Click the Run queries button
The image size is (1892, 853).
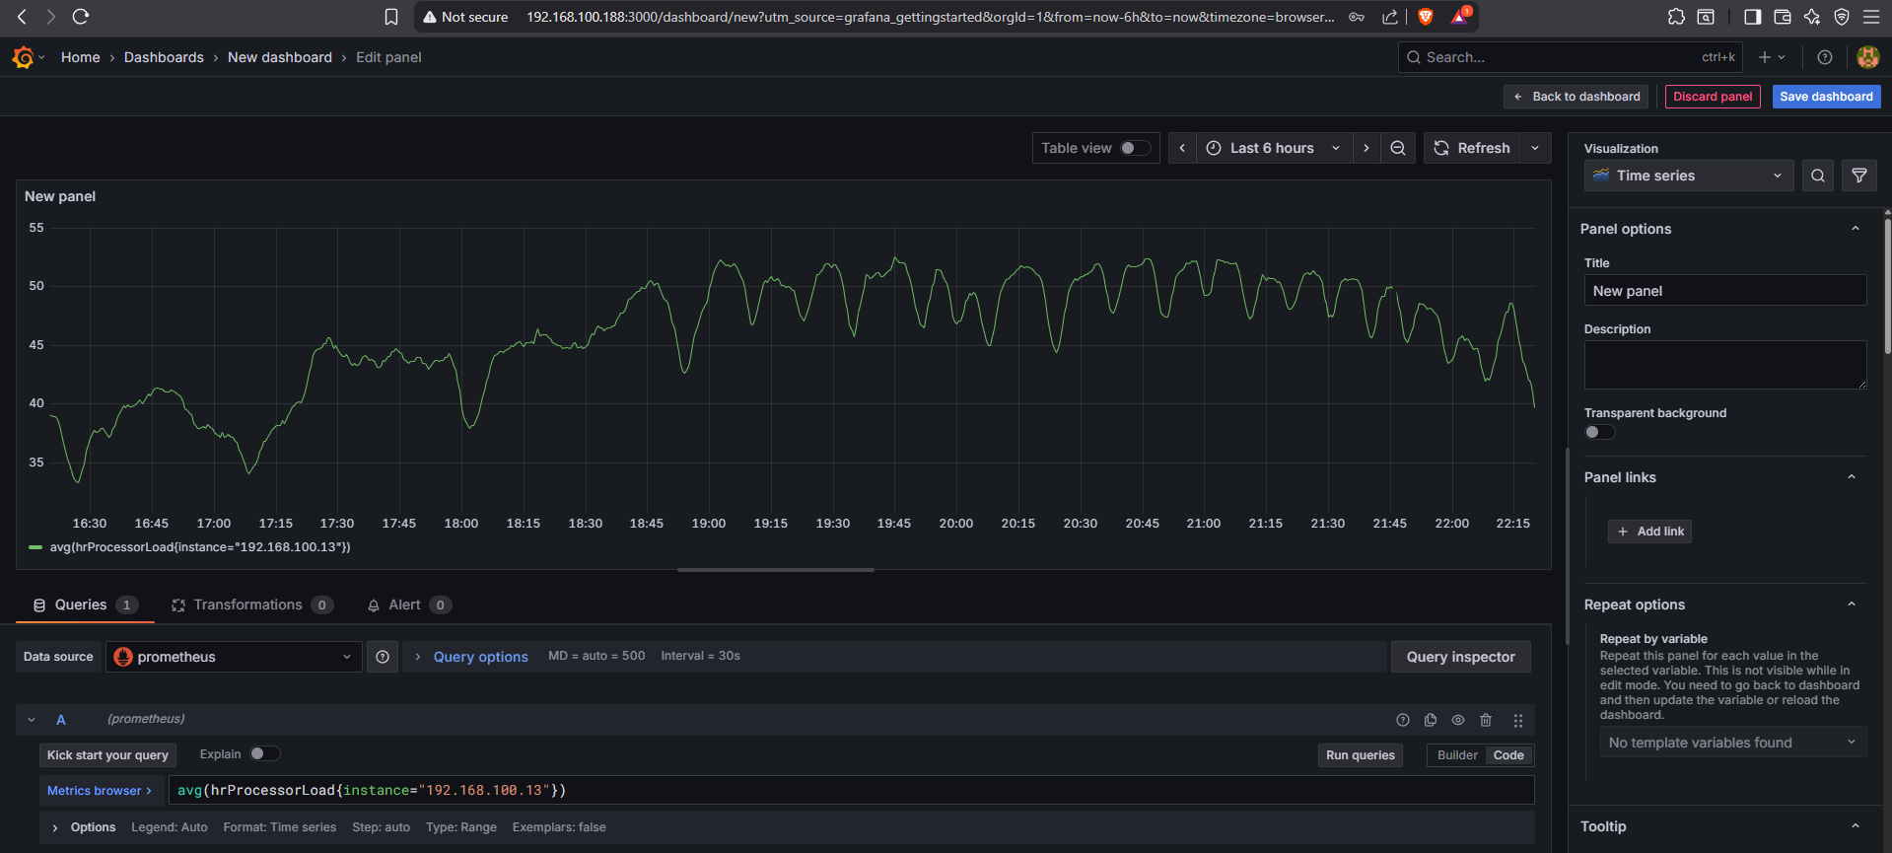pos(1360,755)
